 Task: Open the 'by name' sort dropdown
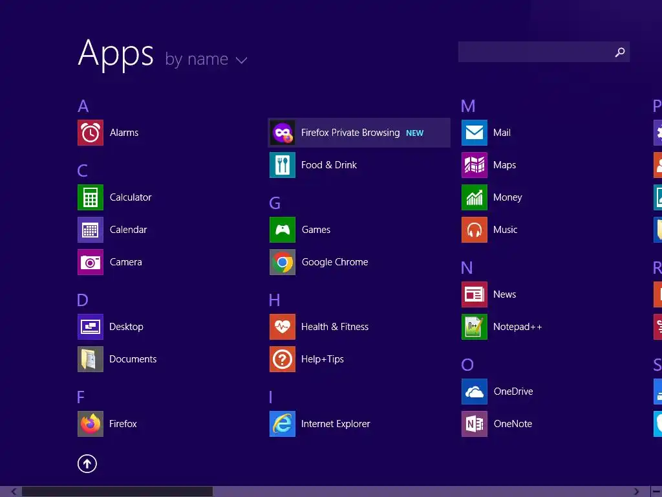click(206, 59)
